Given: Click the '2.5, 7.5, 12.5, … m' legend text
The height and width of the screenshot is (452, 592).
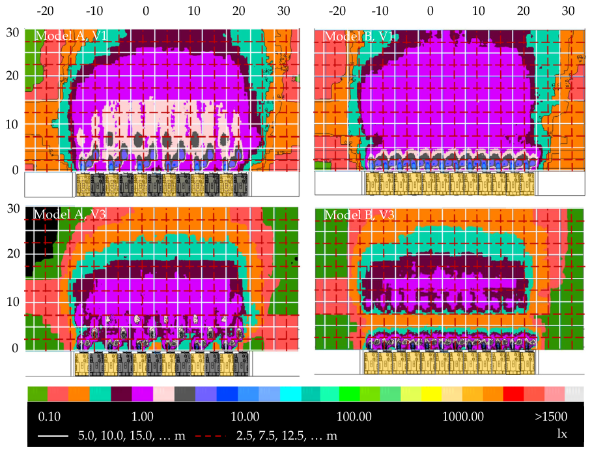Looking at the screenshot, I should tap(287, 435).
